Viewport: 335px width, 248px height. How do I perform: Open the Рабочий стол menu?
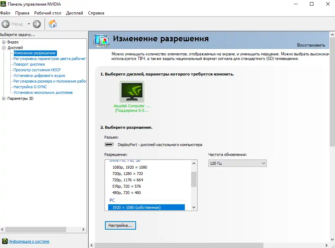[48, 13]
